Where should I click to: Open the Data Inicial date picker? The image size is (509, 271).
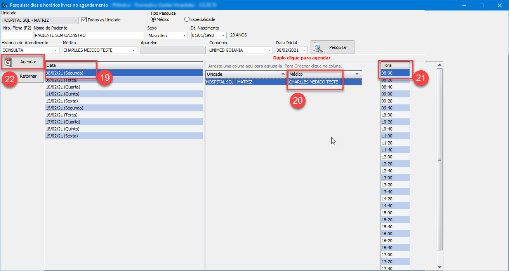click(x=304, y=50)
